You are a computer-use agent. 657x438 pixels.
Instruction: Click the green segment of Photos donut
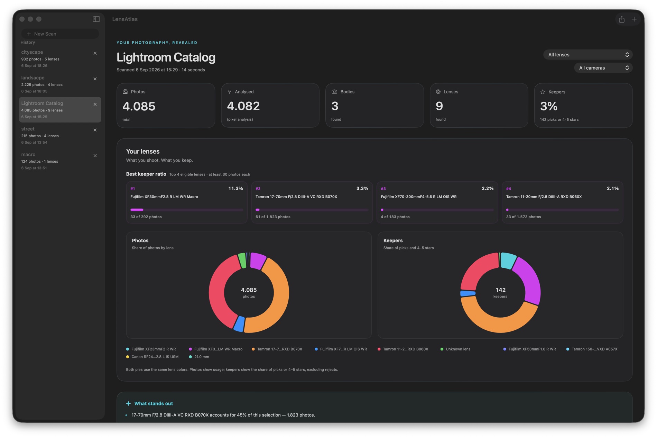click(242, 261)
